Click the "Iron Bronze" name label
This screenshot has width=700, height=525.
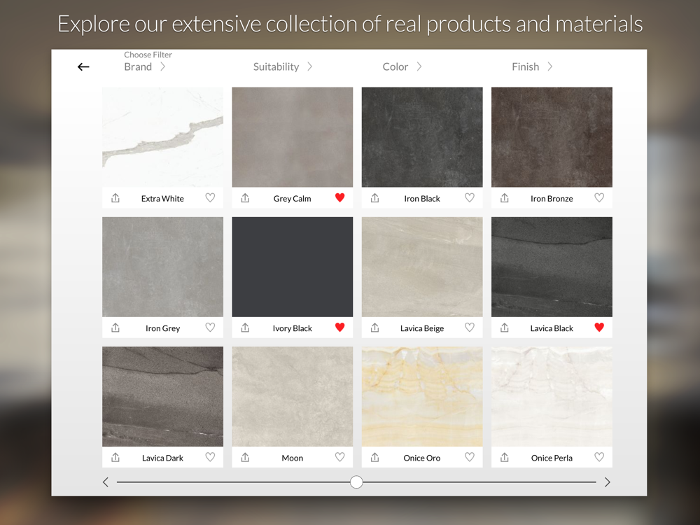tap(552, 199)
